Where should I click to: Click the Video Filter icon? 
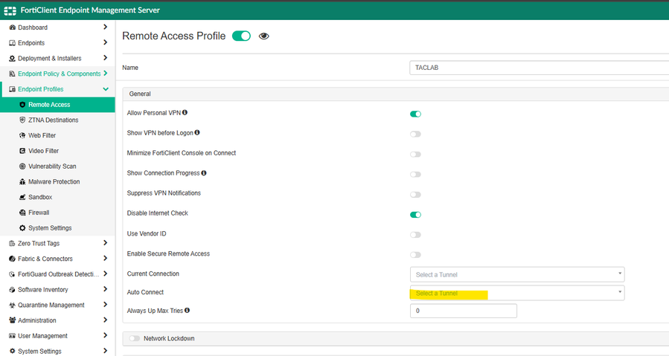point(22,151)
